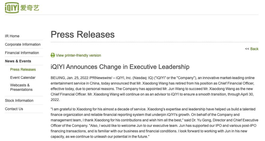Open Stock Information in sidebar
265x141 pixels.
[x=19, y=101]
